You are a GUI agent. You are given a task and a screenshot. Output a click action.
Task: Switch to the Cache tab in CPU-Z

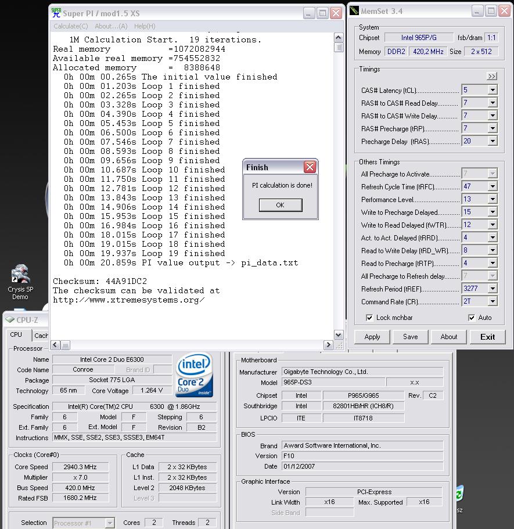(41, 336)
